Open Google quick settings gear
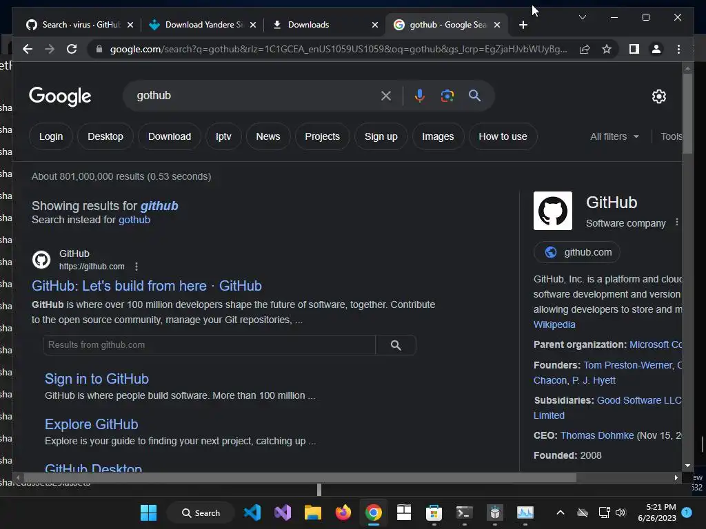 (x=658, y=96)
